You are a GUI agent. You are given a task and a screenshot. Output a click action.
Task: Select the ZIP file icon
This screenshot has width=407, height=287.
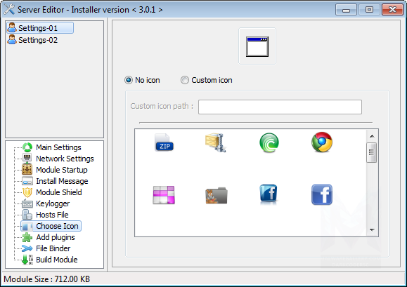point(164,142)
